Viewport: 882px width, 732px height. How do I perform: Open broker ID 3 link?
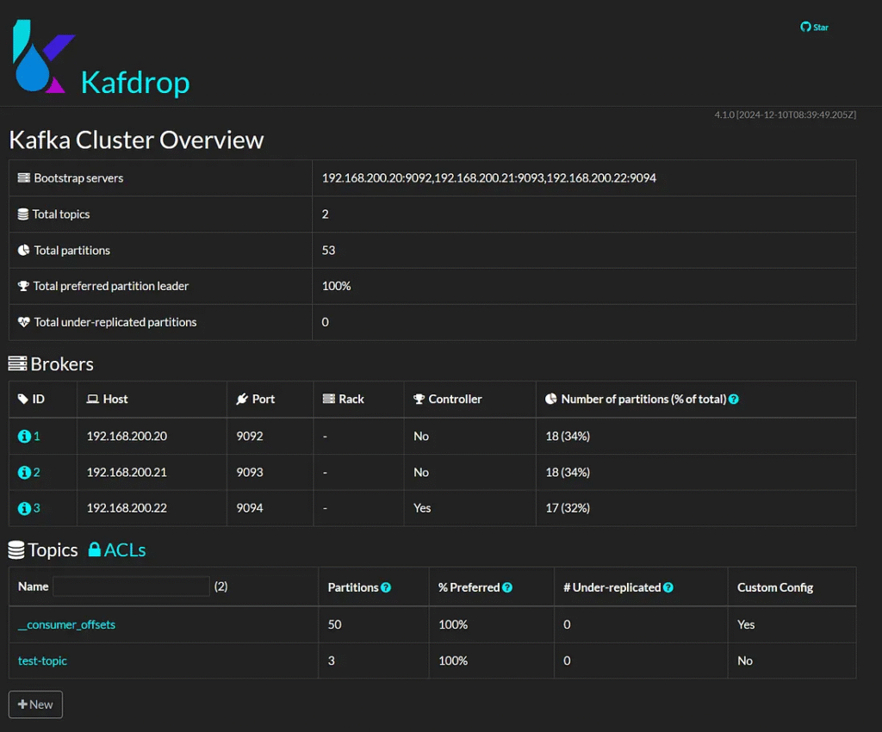pyautogui.click(x=36, y=508)
